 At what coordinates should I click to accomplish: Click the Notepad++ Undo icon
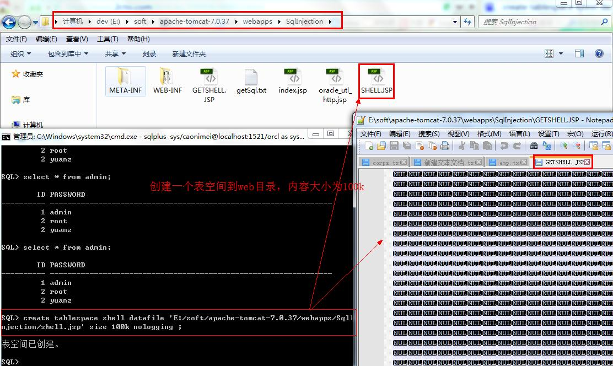tap(504, 146)
